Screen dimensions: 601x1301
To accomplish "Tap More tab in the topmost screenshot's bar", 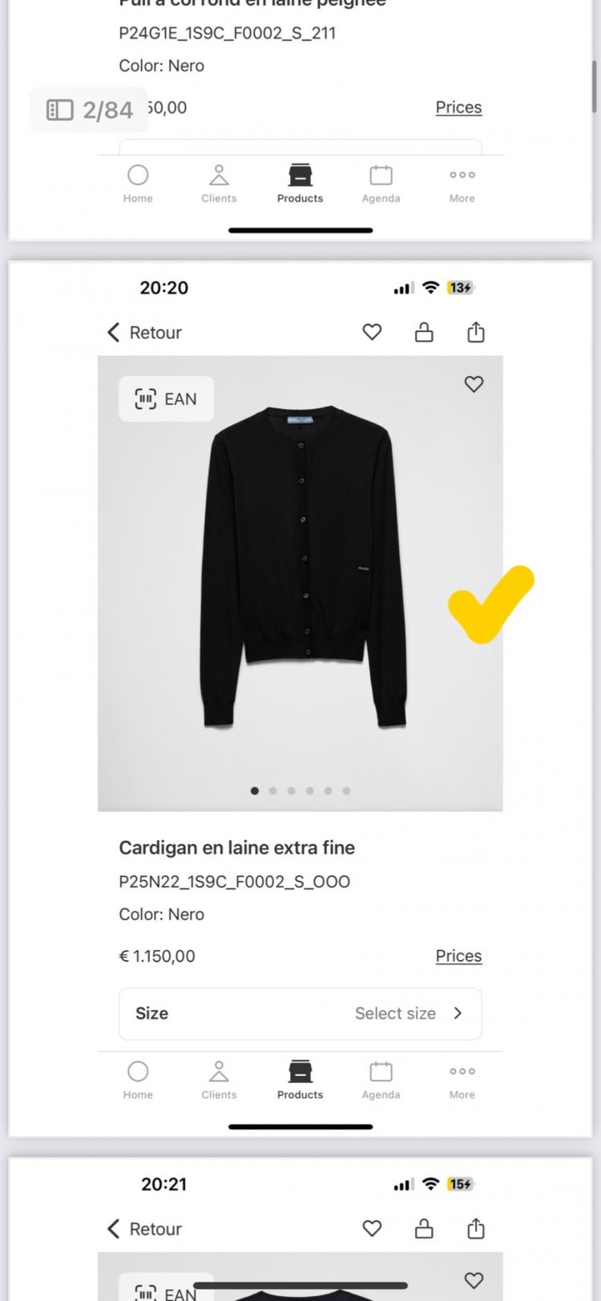I will (x=462, y=183).
